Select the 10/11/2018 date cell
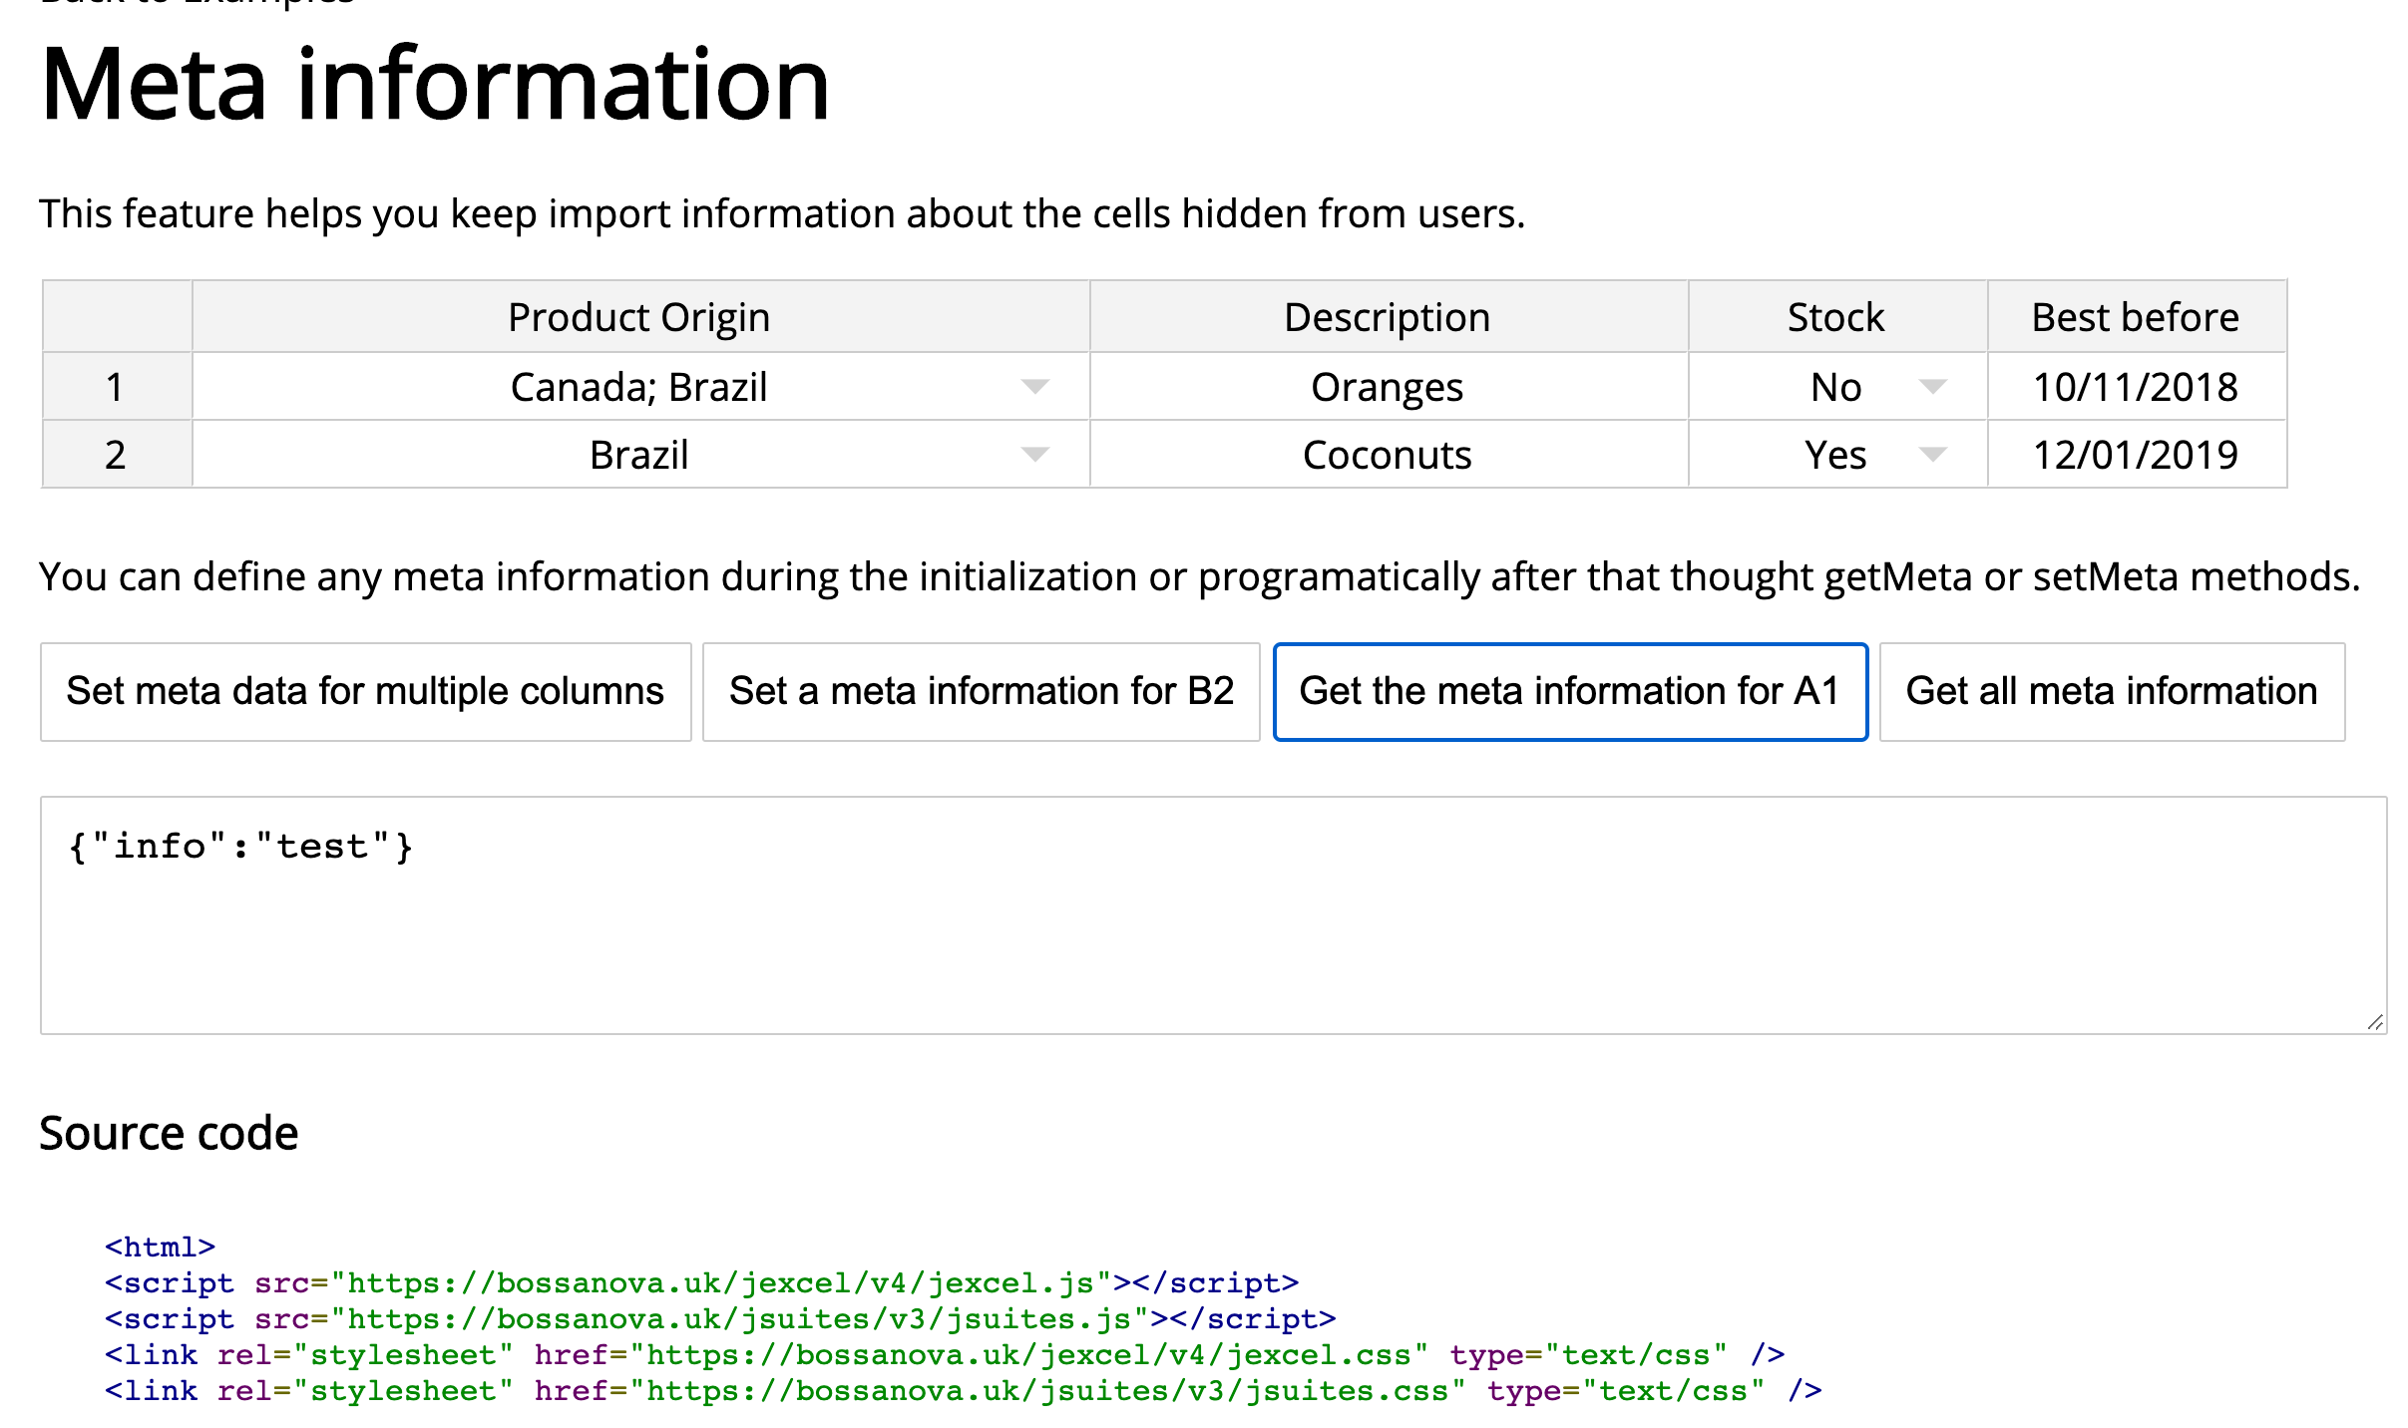2408x1428 pixels. [x=2137, y=387]
